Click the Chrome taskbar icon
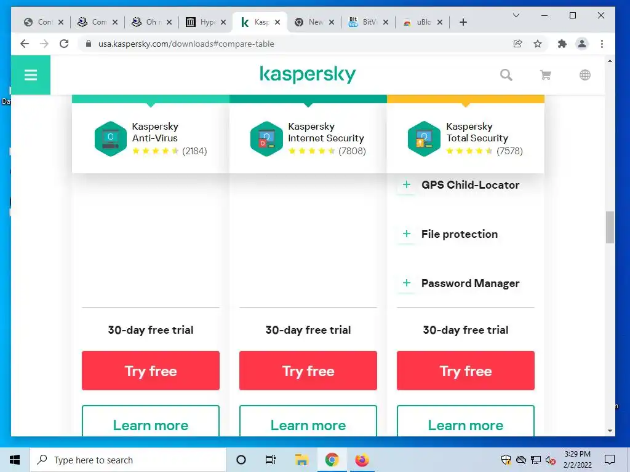This screenshot has width=630, height=472. point(332,460)
